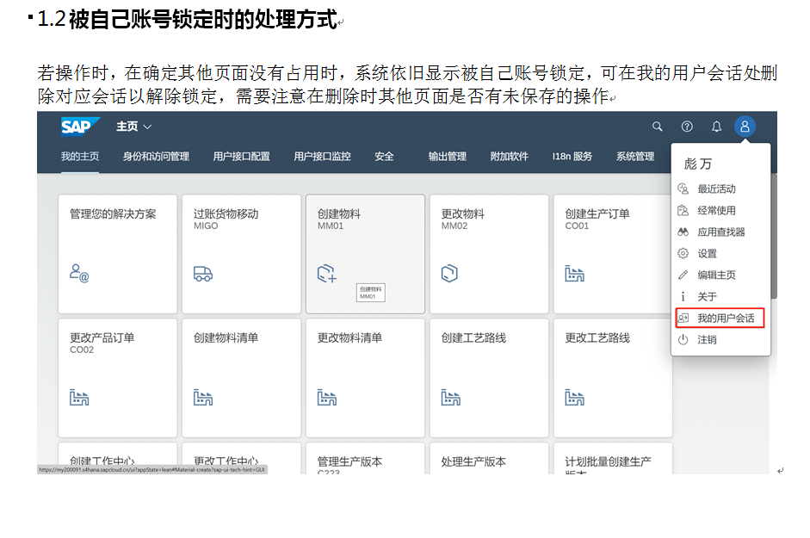Click the settings gear icon in user menu
Screen dimensions: 810x538
pos(683,253)
